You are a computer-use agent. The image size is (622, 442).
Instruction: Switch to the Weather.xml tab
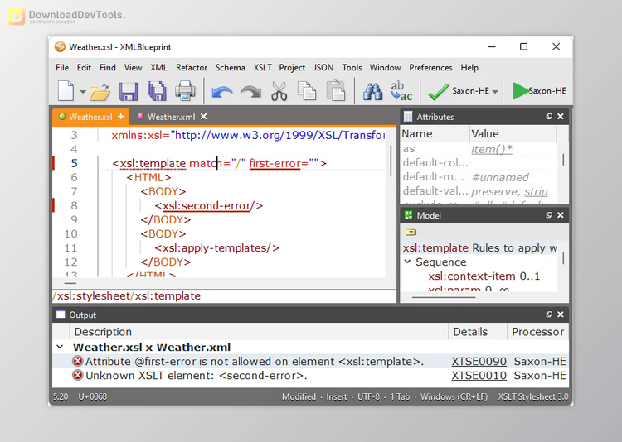171,117
